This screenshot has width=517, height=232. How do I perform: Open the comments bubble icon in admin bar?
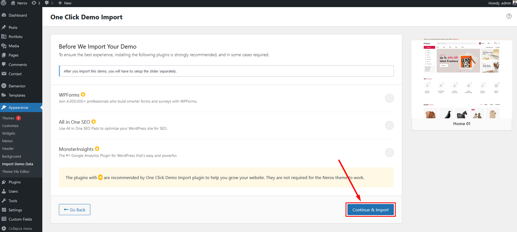[x=47, y=3]
